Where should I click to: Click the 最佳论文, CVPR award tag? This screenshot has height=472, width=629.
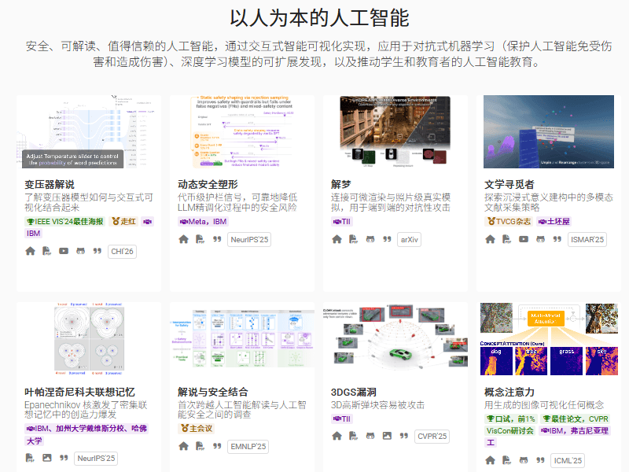[575, 419]
